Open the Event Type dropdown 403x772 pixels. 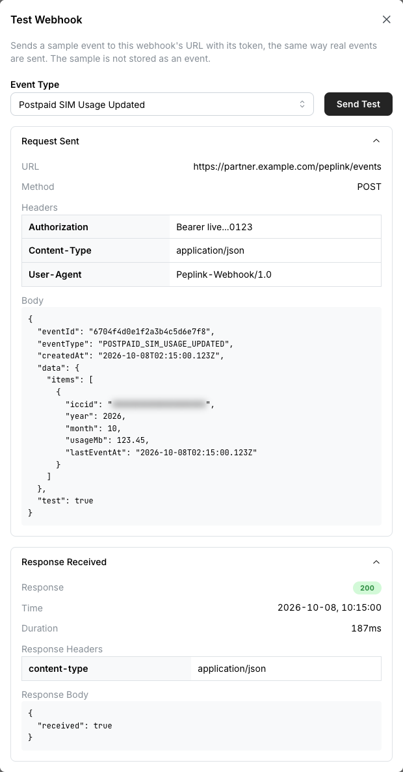click(x=162, y=104)
